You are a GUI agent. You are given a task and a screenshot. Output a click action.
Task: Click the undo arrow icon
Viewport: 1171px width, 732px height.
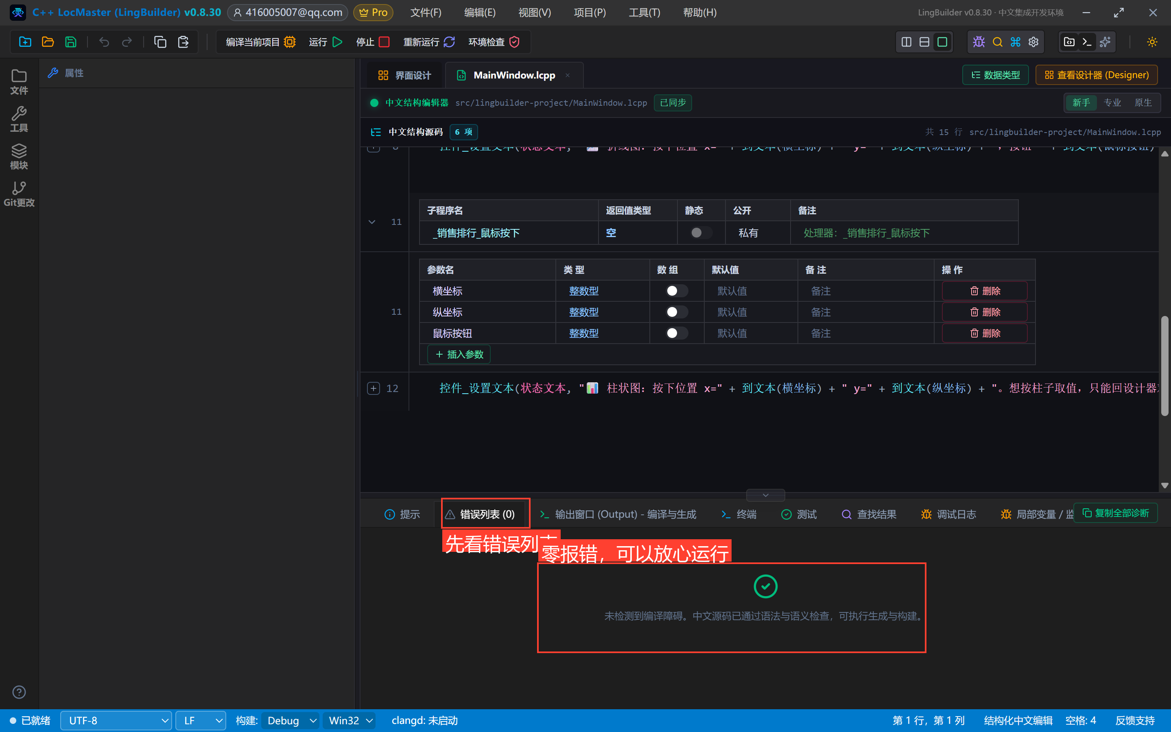(x=104, y=42)
